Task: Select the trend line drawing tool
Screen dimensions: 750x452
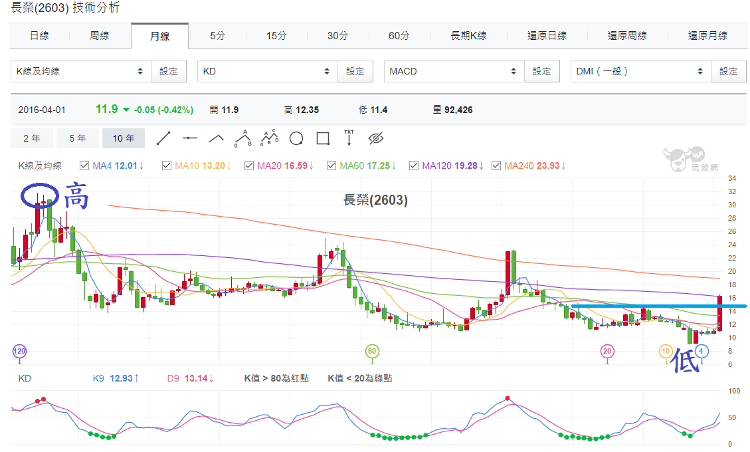Action: pyautogui.click(x=163, y=138)
